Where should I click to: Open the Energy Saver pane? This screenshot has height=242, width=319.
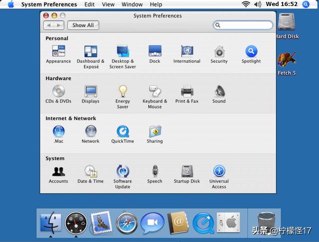click(123, 91)
